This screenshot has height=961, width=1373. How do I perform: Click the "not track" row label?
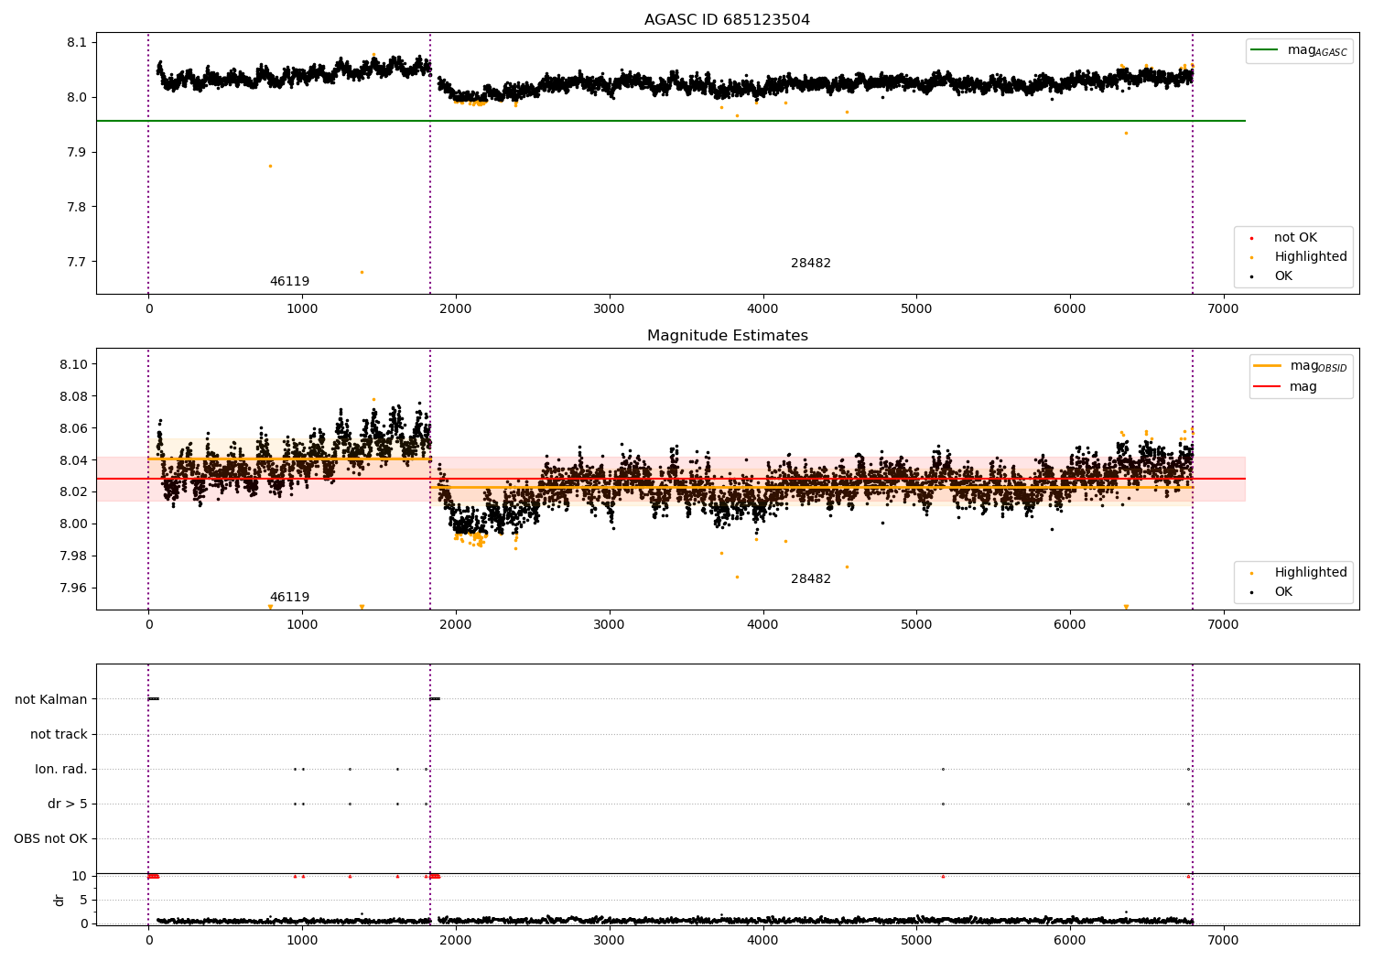59,734
